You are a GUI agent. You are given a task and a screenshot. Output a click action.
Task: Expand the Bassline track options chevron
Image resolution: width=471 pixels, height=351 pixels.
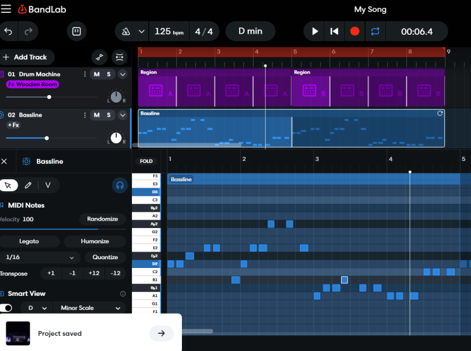[x=123, y=115]
